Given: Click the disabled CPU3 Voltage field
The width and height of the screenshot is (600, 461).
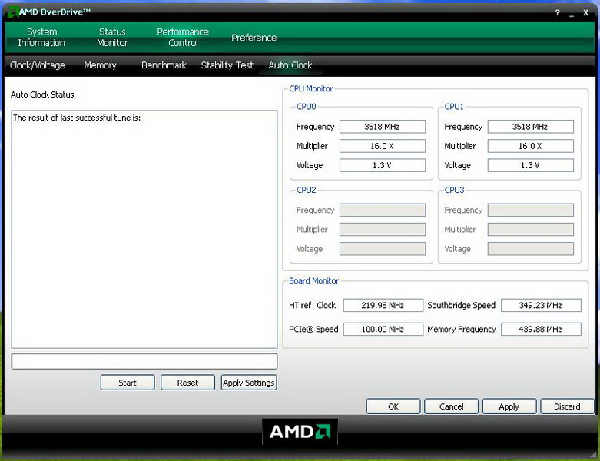Looking at the screenshot, I should (530, 249).
